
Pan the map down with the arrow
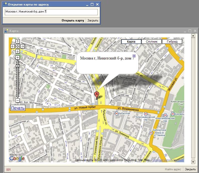click(18, 51)
